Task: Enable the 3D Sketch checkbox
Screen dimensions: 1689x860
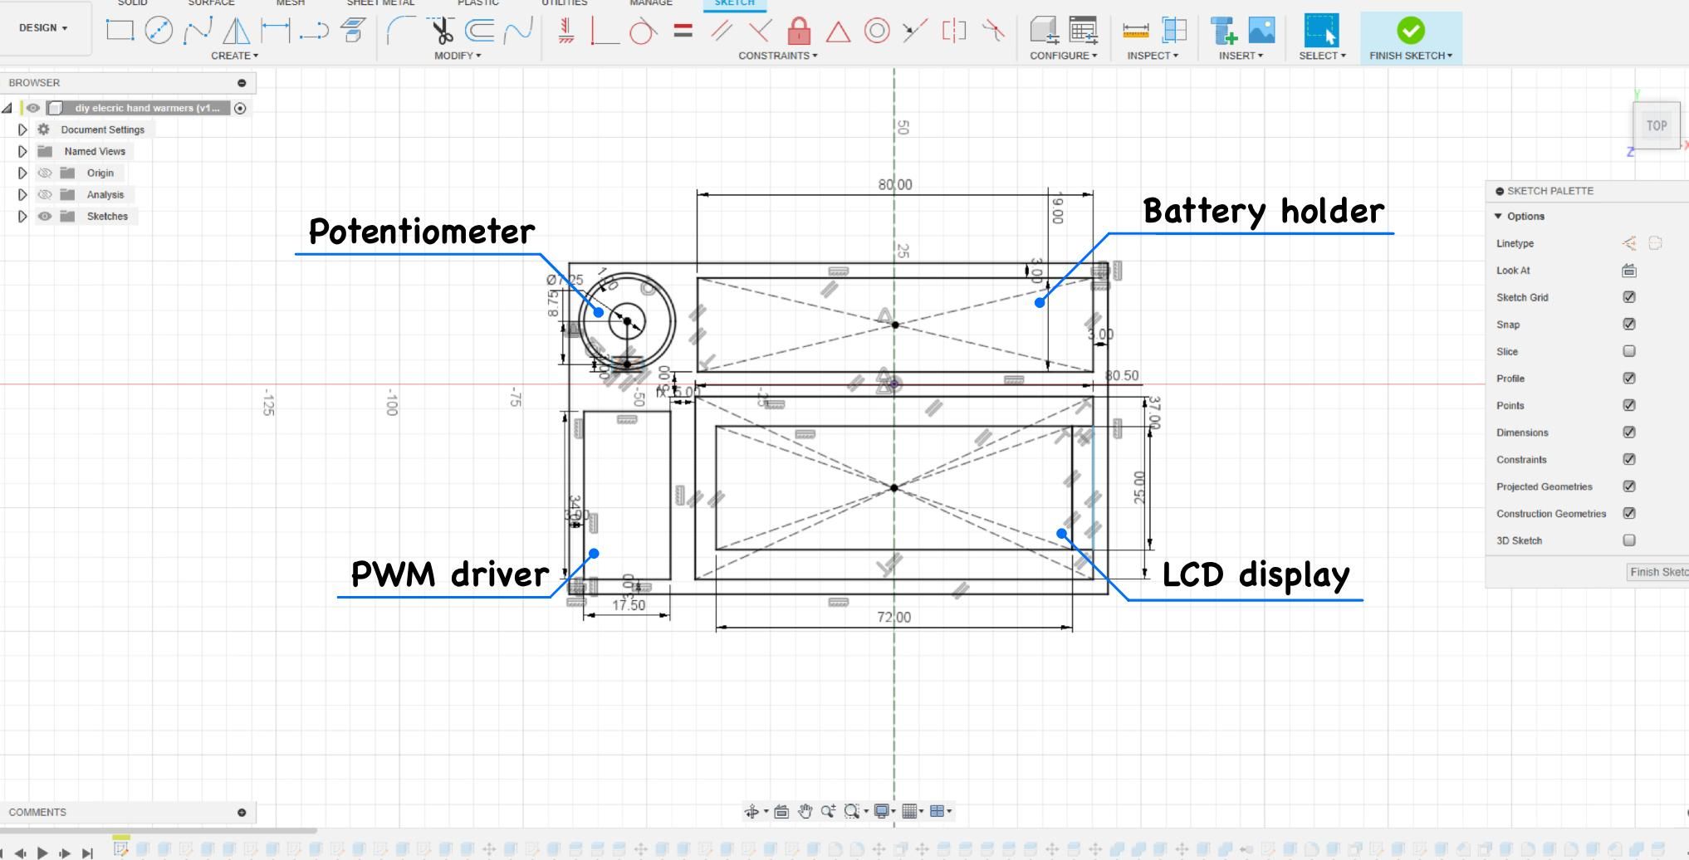Action: [x=1629, y=540]
